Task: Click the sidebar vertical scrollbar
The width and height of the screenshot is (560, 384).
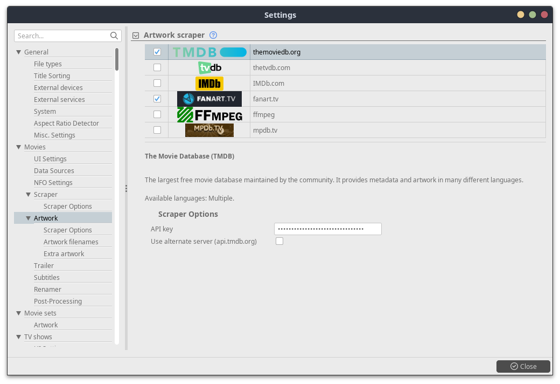Action: coord(117,59)
